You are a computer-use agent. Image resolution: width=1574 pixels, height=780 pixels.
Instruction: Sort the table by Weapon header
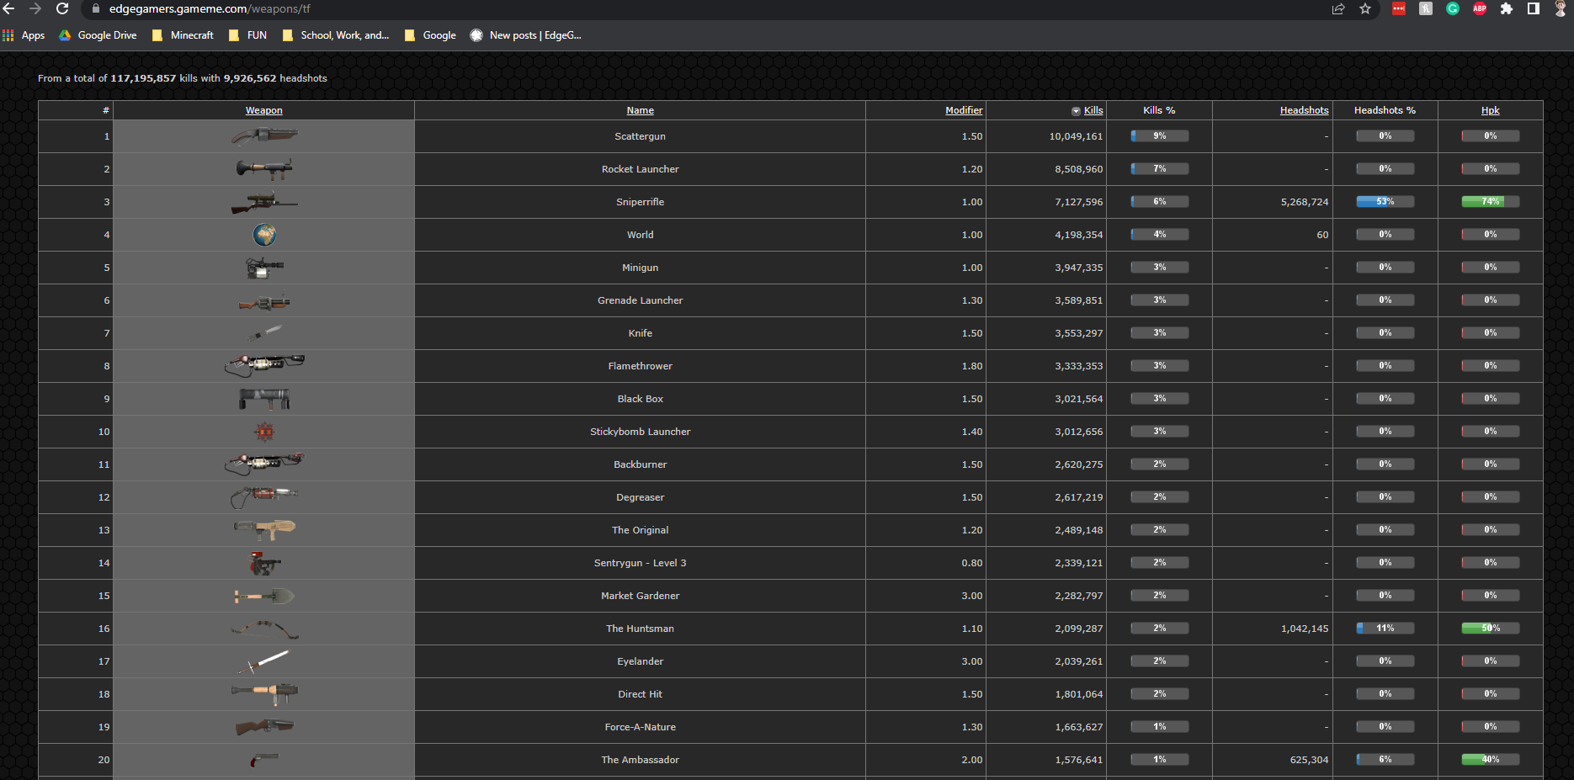264,110
